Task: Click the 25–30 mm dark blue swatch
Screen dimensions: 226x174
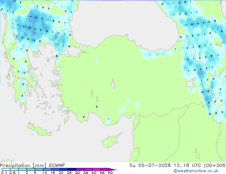Action: pyautogui.click(x=72, y=169)
